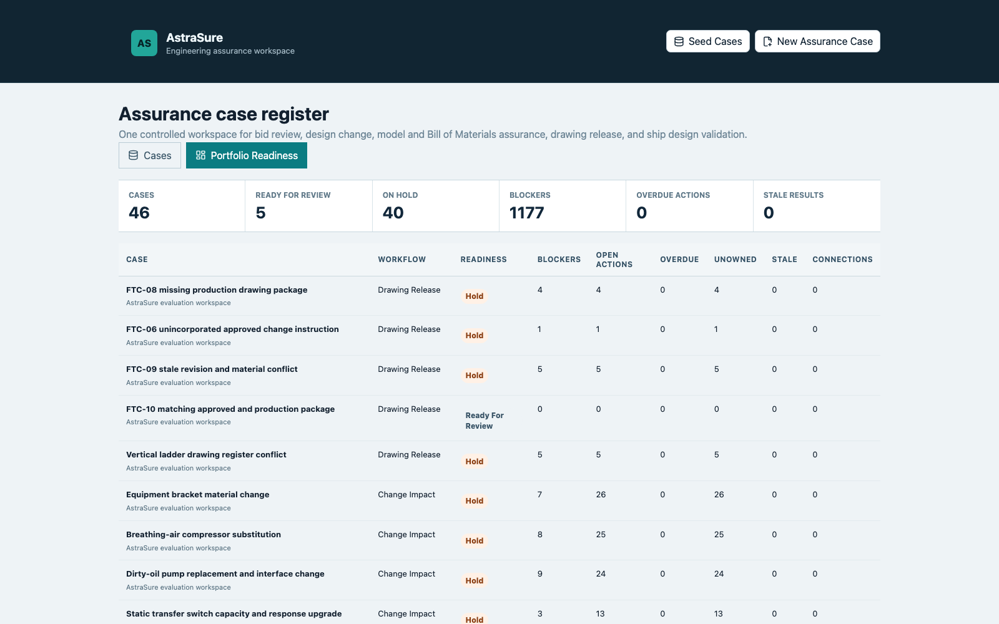Select the Portfolio Readiness tab
Image resolution: width=999 pixels, height=624 pixels.
click(247, 155)
